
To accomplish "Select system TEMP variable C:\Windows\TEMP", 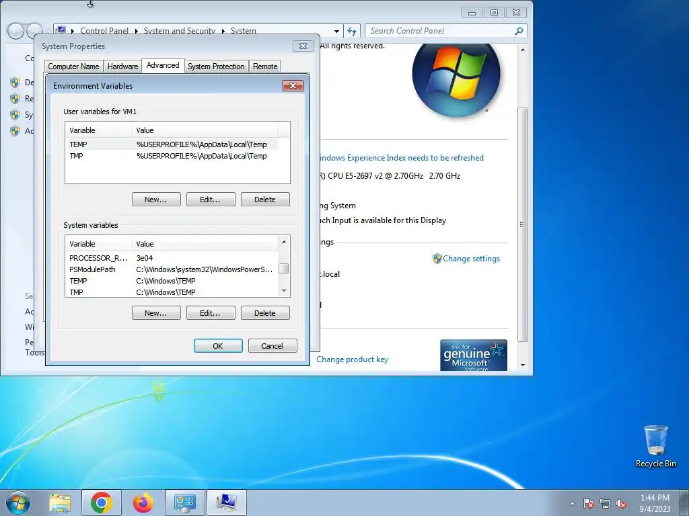I will point(172,281).
